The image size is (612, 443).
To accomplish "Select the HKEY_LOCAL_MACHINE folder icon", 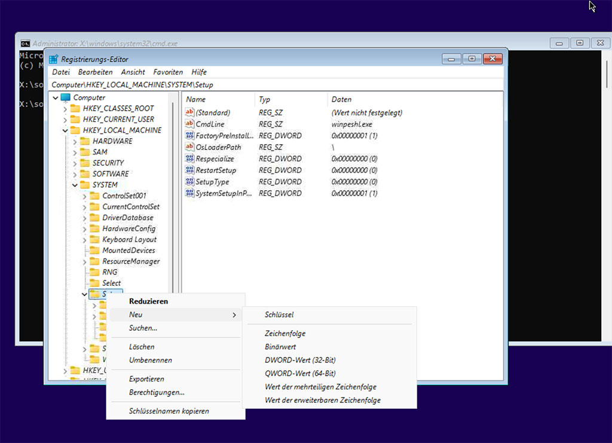I will tap(75, 130).
